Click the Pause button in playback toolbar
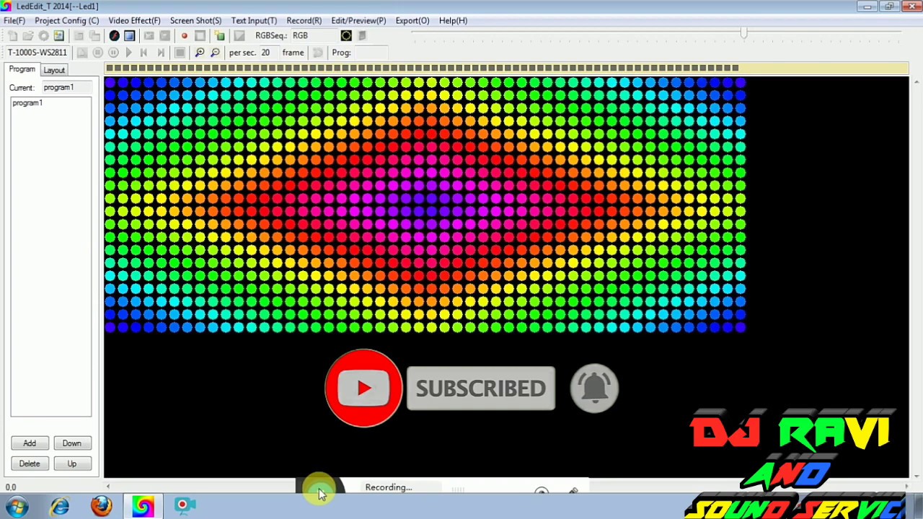The image size is (923, 519). pyautogui.click(x=113, y=53)
